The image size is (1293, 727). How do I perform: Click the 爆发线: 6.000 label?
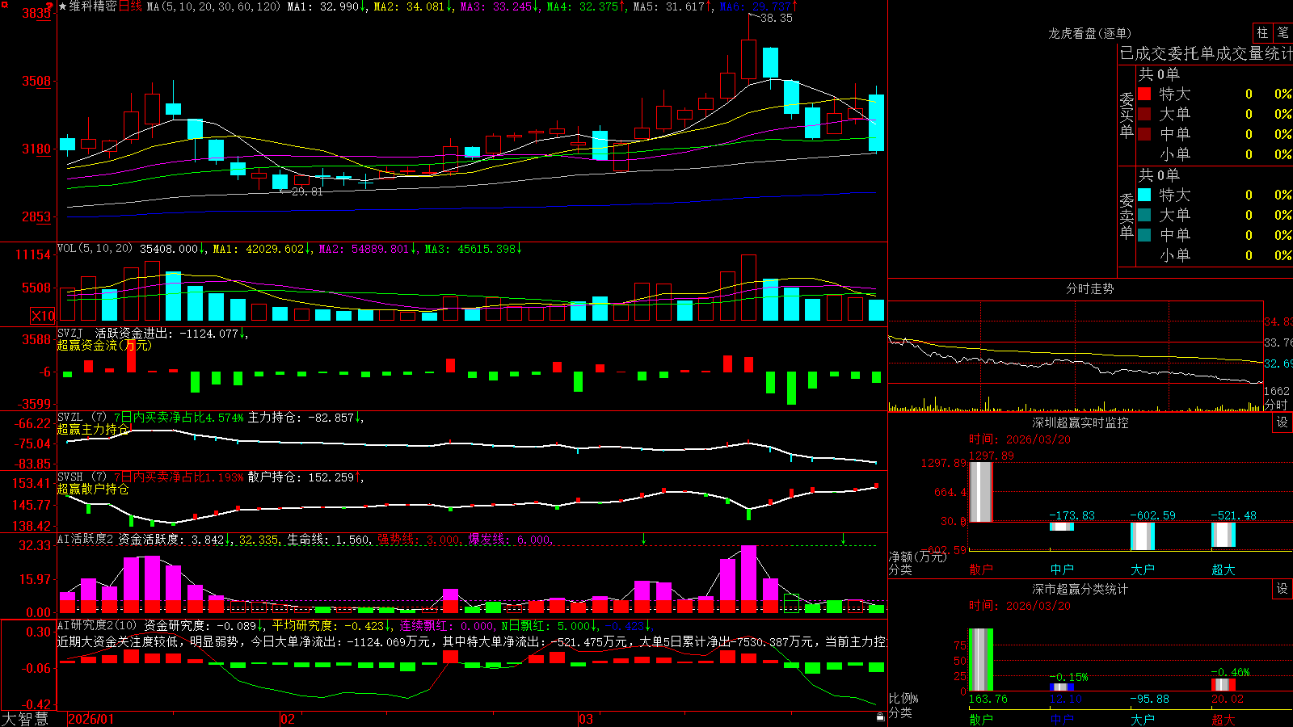509,539
